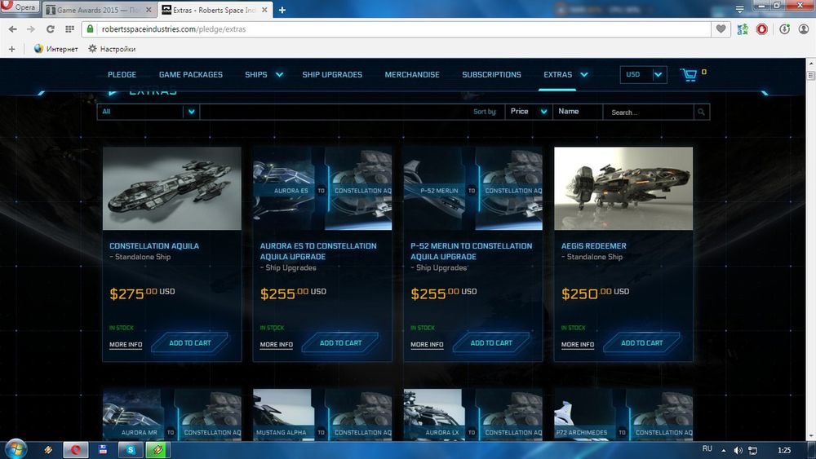This screenshot has width=816, height=459.
Task: Click the green padlock security icon
Action: point(90,29)
